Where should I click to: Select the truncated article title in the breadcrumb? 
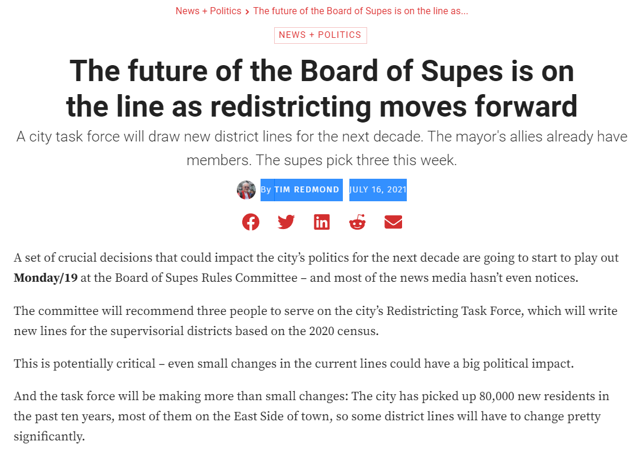click(x=361, y=11)
